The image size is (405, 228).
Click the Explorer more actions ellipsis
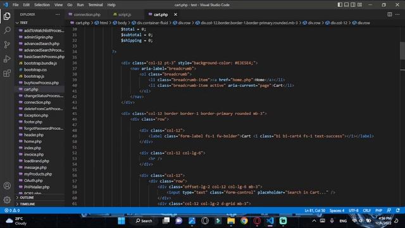(x=58, y=15)
